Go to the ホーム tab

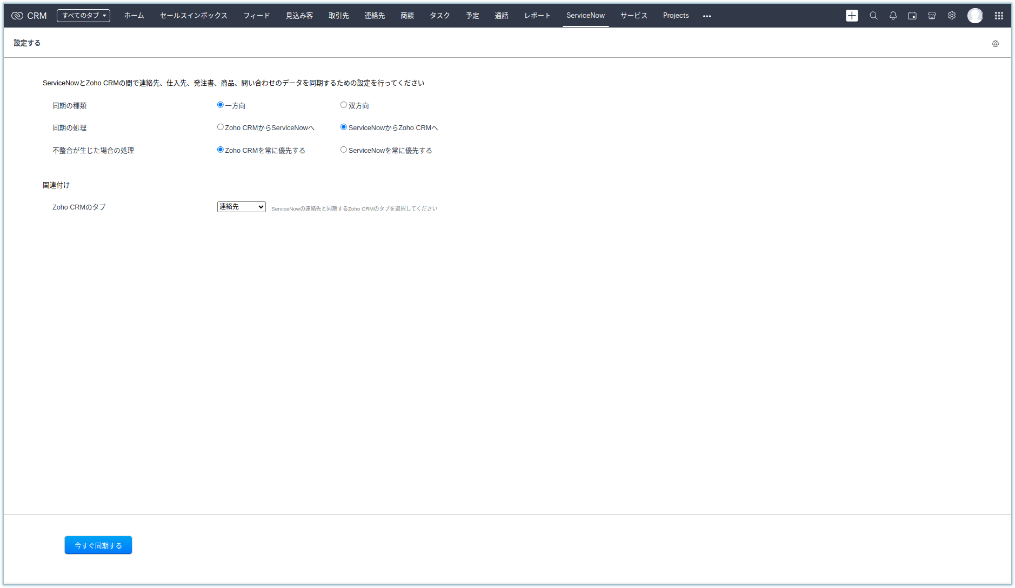(x=134, y=16)
